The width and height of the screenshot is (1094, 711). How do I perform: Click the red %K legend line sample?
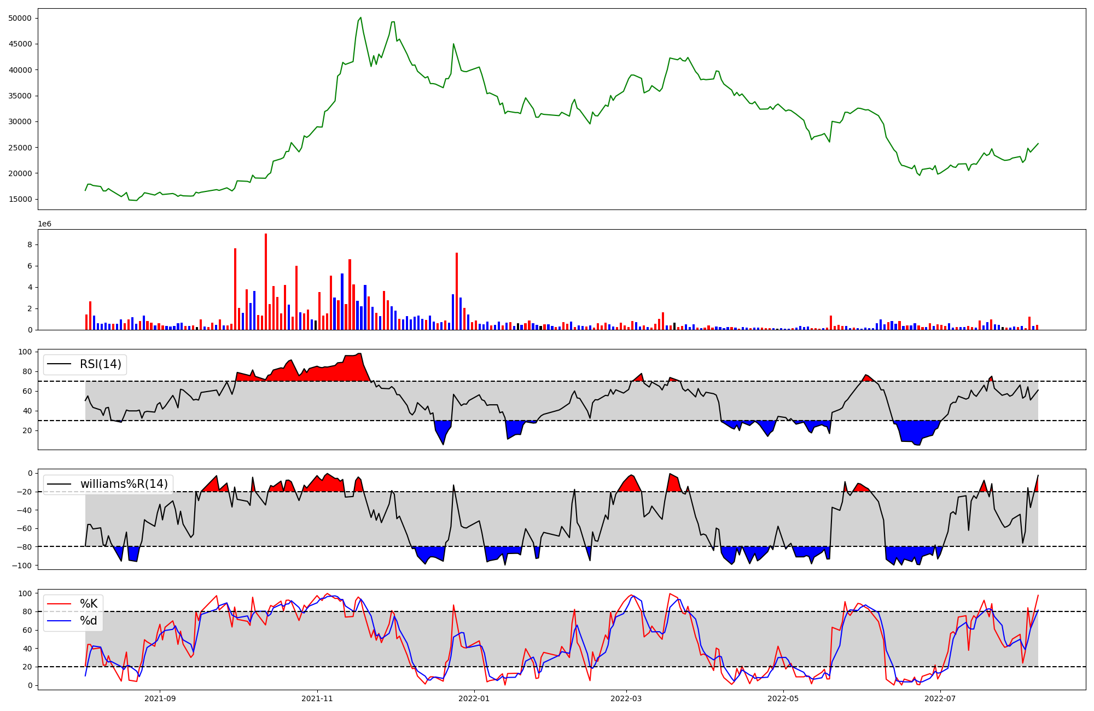[x=59, y=604]
